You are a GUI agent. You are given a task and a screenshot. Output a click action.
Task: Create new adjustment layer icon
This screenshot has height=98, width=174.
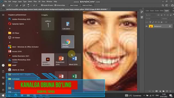160,91
